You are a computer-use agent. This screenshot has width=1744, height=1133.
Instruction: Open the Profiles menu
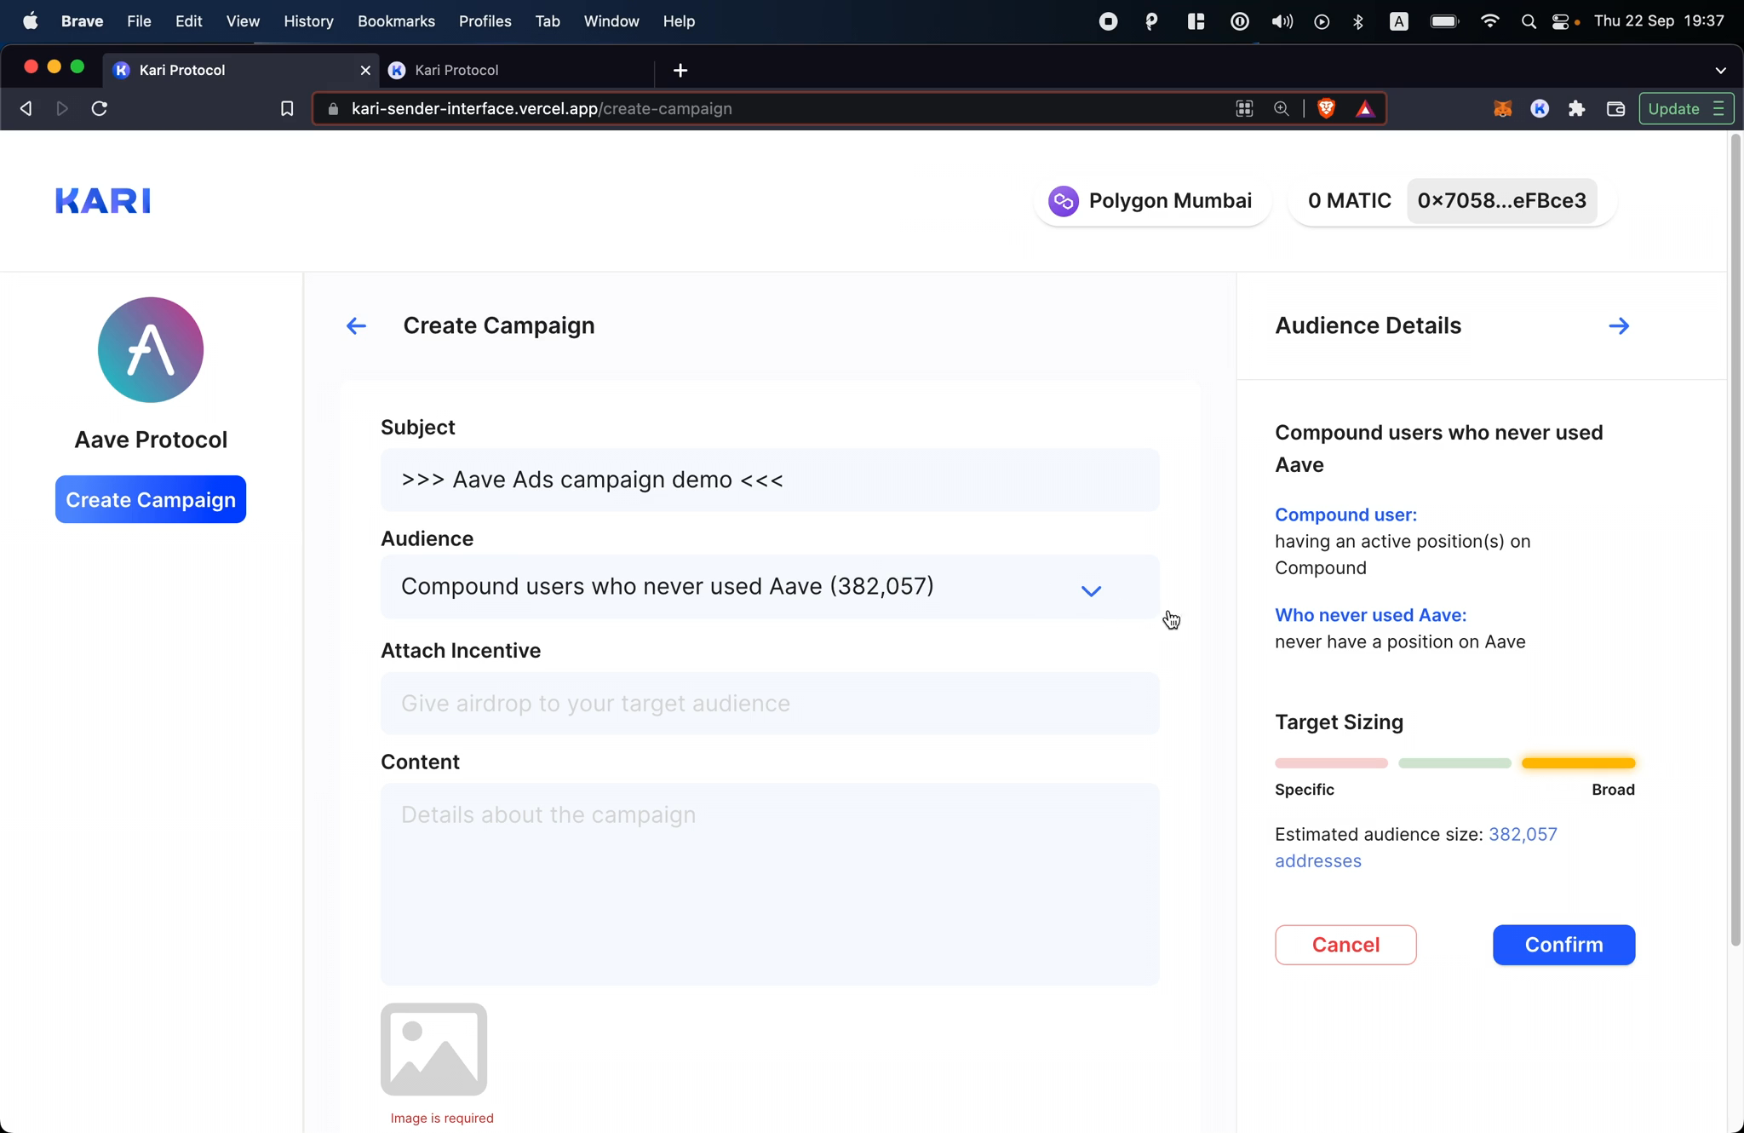[485, 21]
